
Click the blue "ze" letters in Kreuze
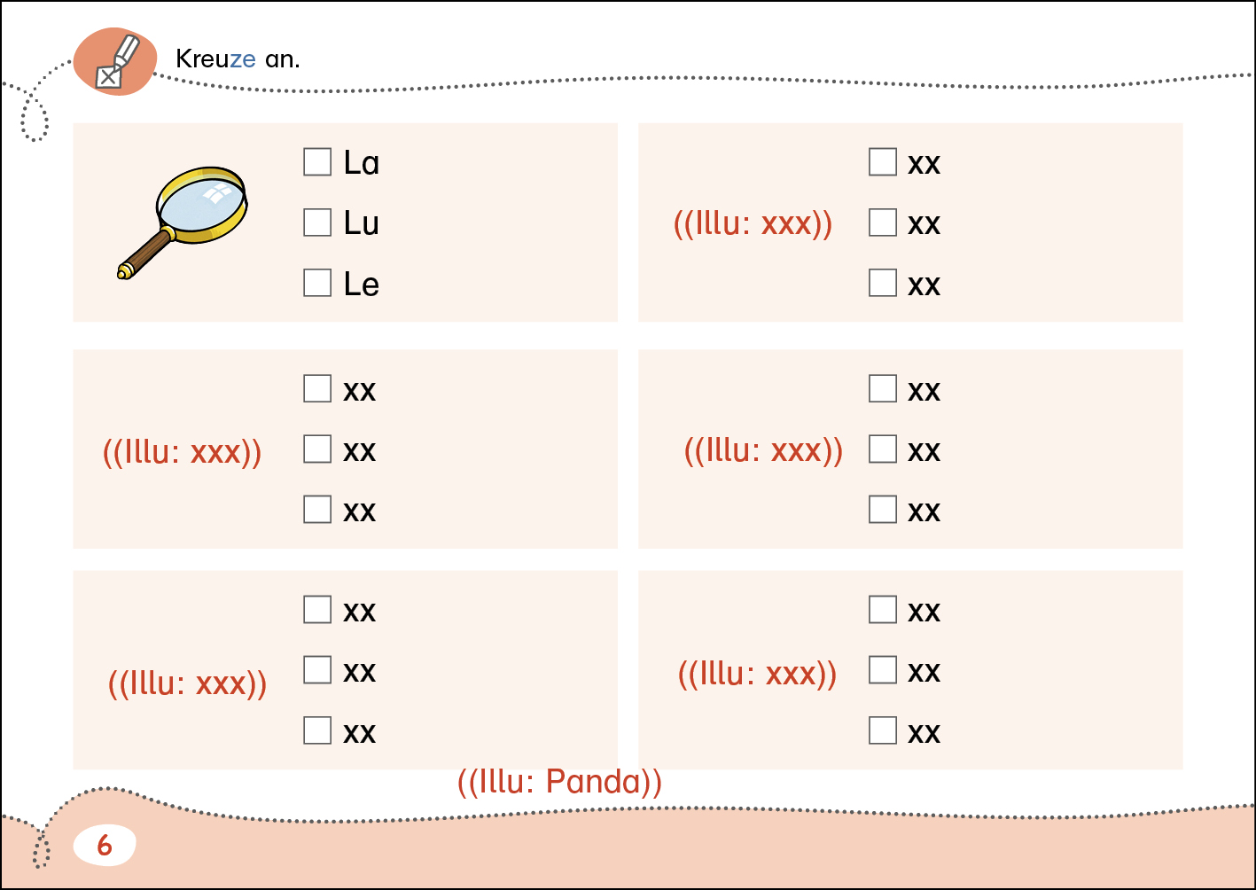[x=243, y=59]
